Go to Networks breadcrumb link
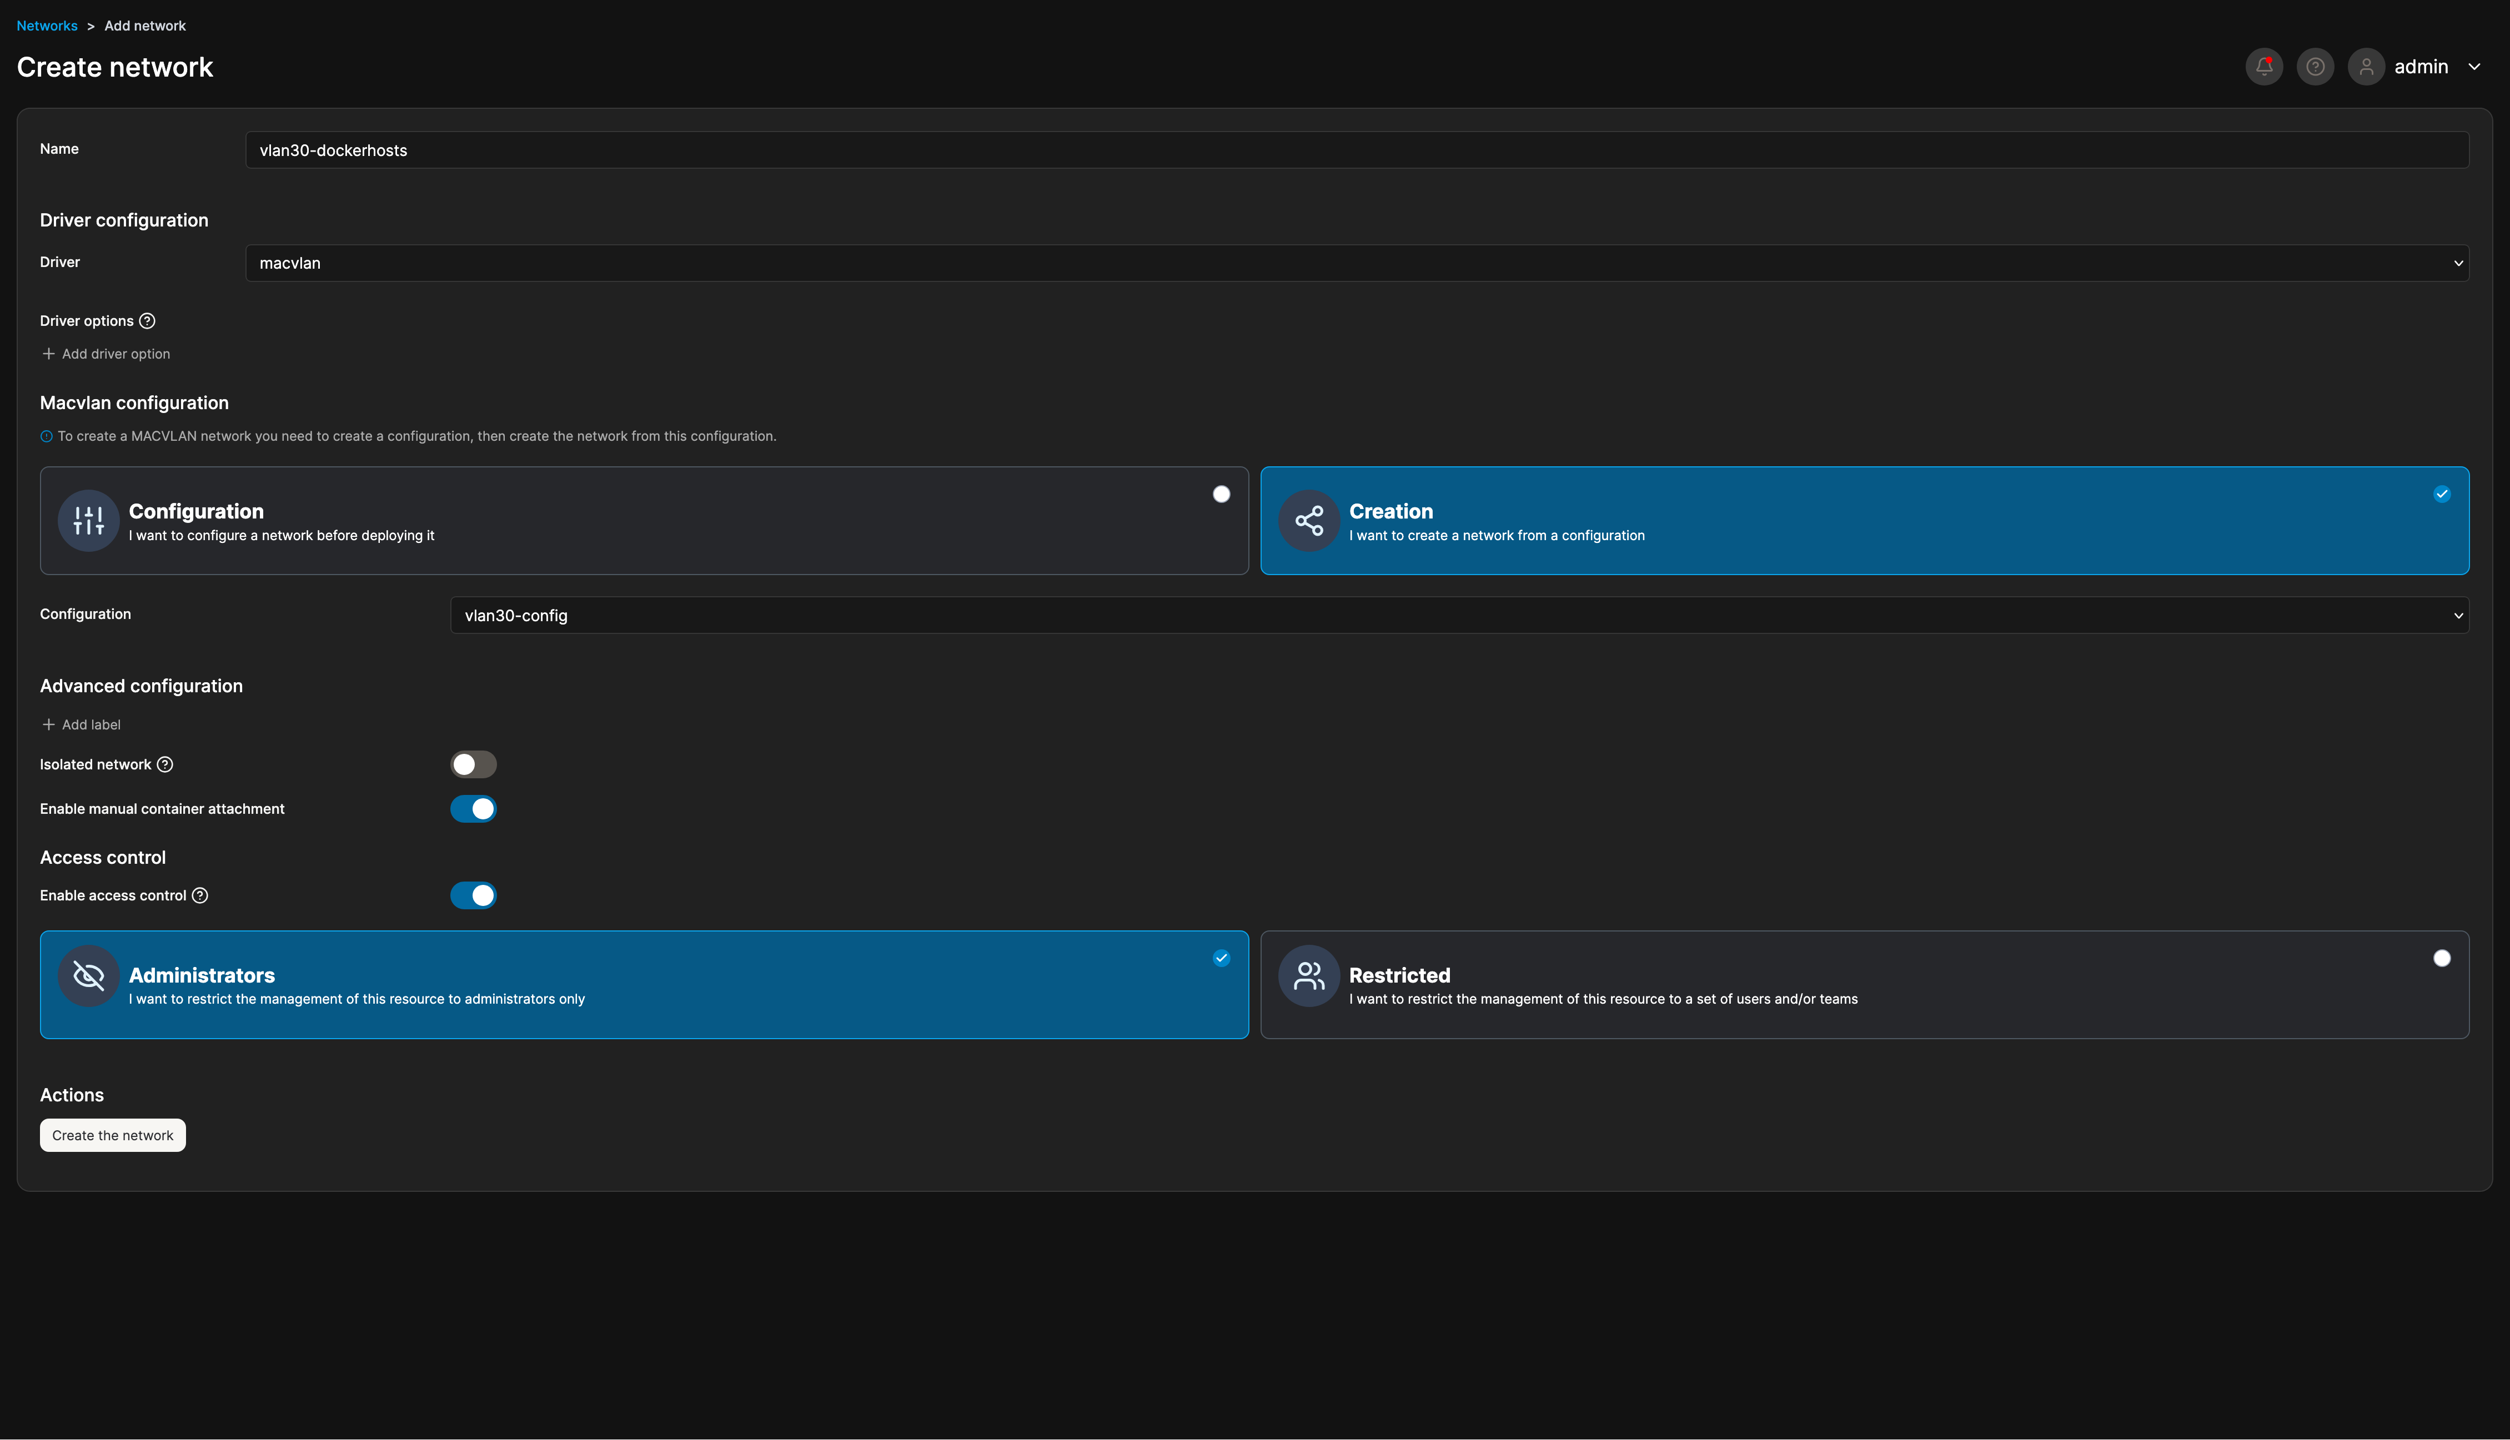The image size is (2510, 1440). [x=47, y=26]
